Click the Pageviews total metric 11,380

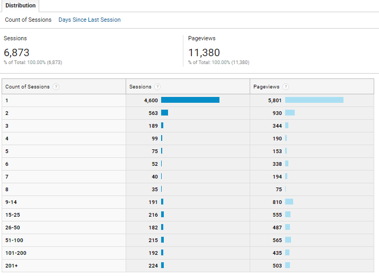tap(204, 52)
